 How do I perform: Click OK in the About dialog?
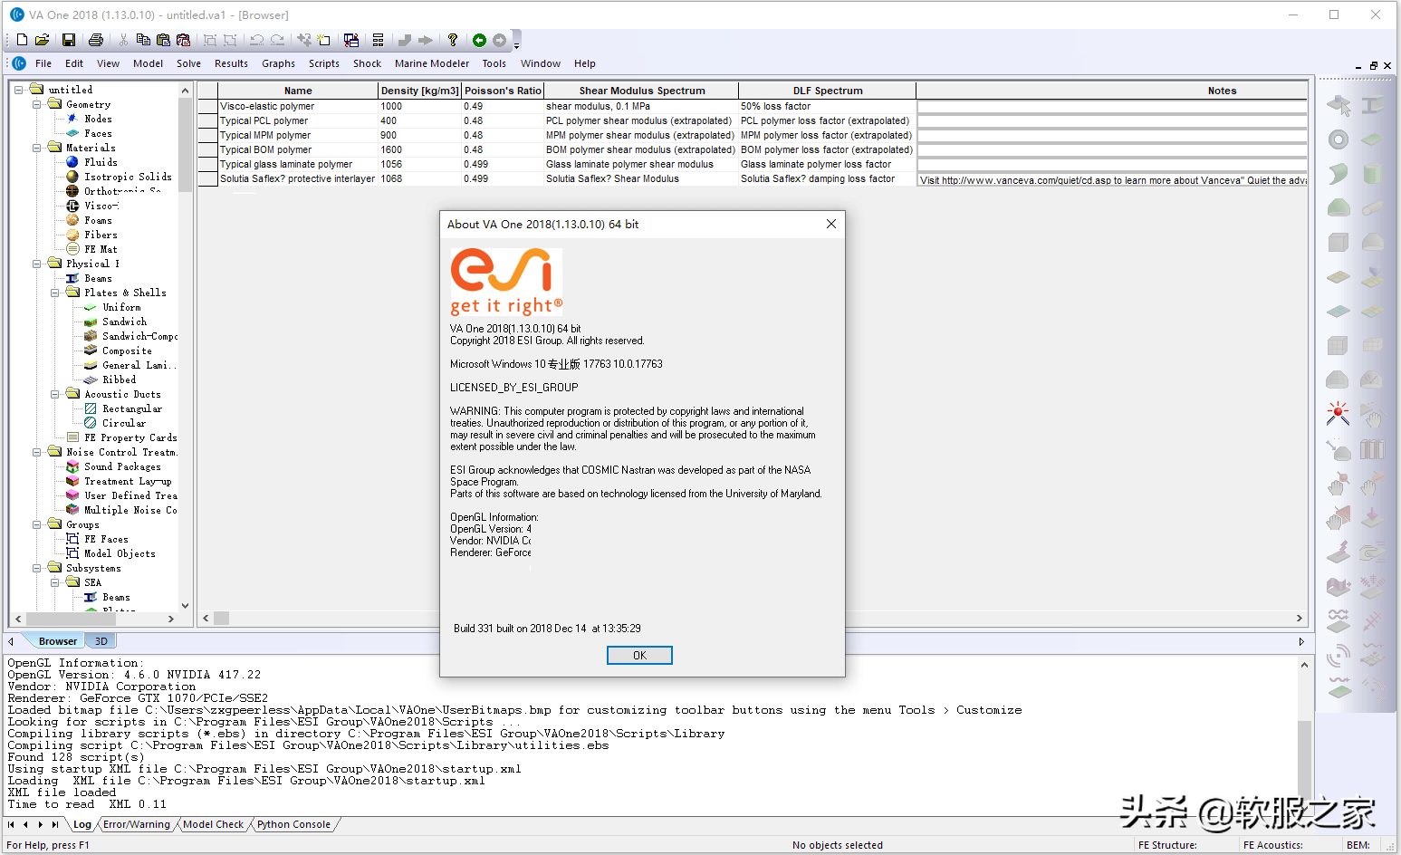(639, 655)
